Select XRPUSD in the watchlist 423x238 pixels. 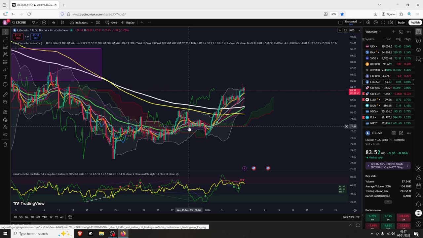pos(388,70)
